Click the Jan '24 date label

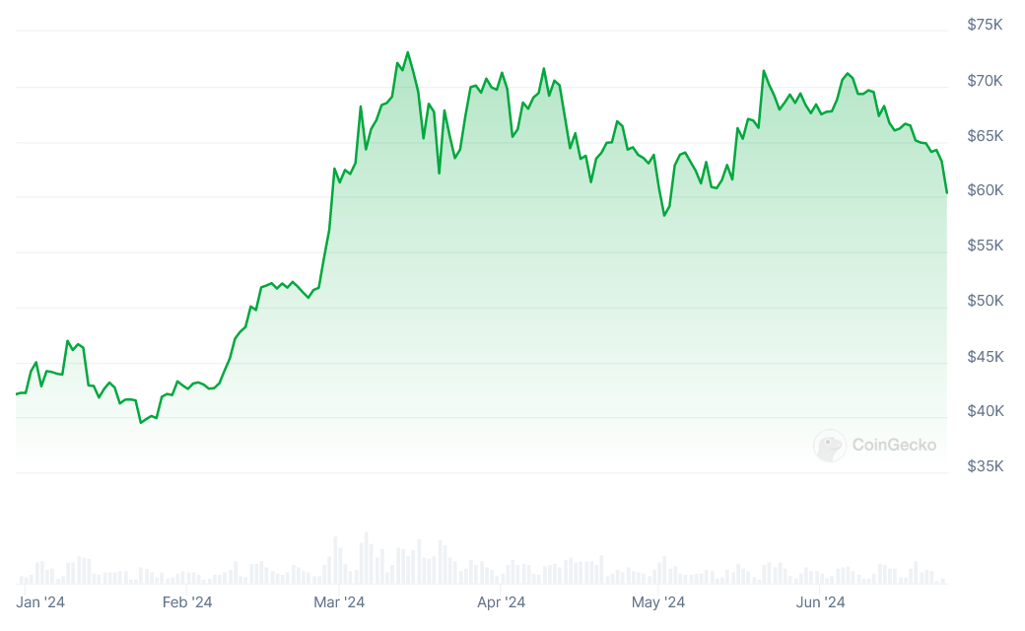[41, 601]
